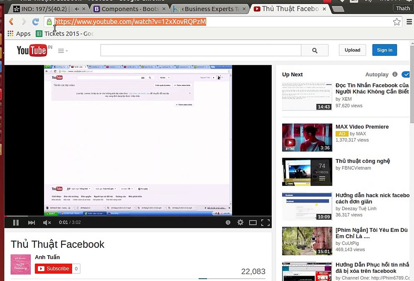This screenshot has height=281, width=414.
Task: Open the Hướng dẫn hack nick facebook title
Action: point(372,198)
